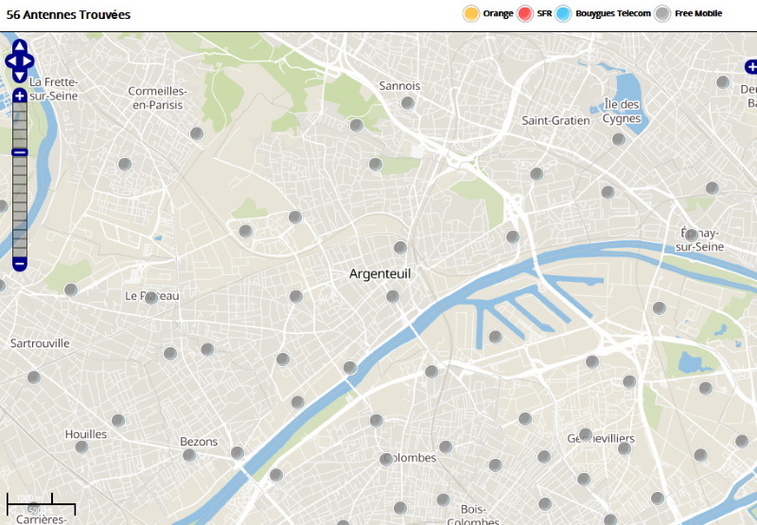
Task: Pan the map left with the arrow
Action: point(11,61)
